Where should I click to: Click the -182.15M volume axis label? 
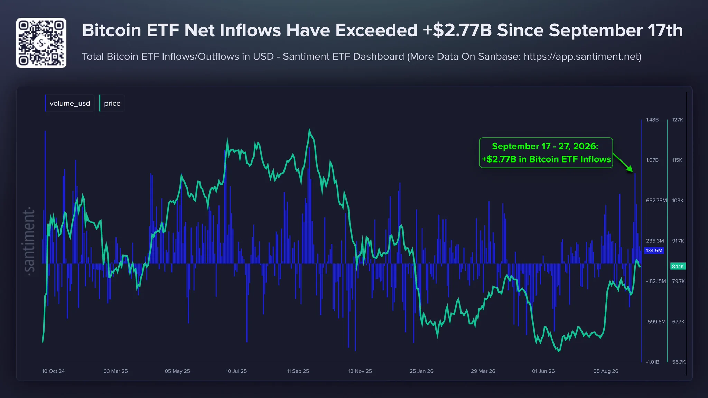[656, 281]
